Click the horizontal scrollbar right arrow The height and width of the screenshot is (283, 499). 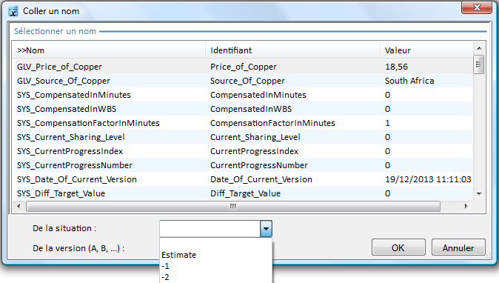(x=466, y=206)
